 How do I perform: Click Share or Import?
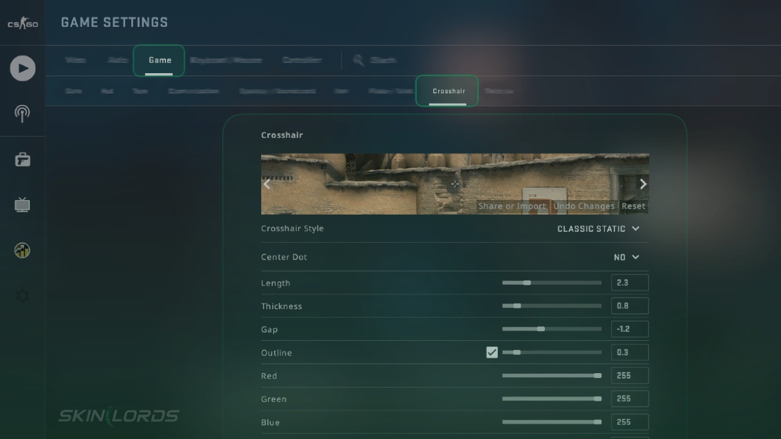[512, 206]
